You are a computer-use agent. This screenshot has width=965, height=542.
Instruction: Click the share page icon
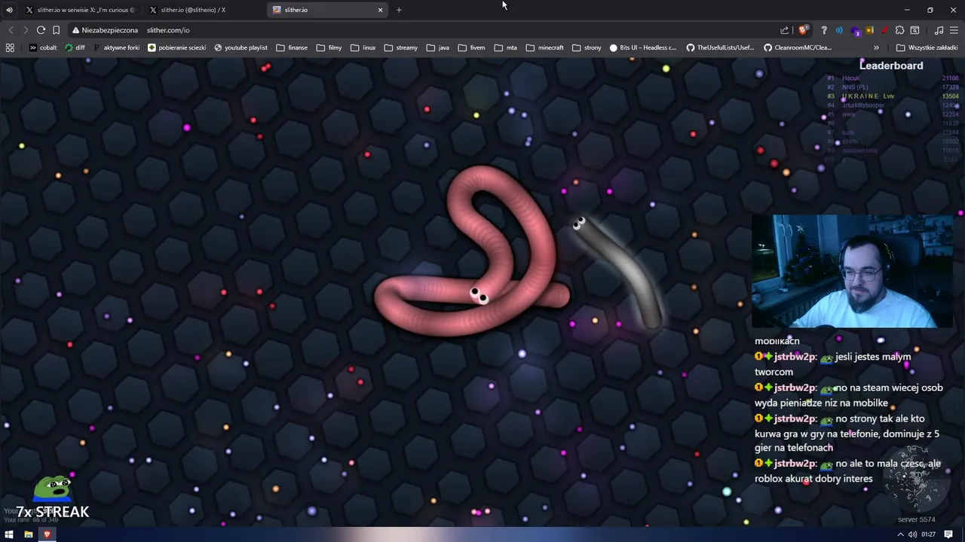pos(785,30)
